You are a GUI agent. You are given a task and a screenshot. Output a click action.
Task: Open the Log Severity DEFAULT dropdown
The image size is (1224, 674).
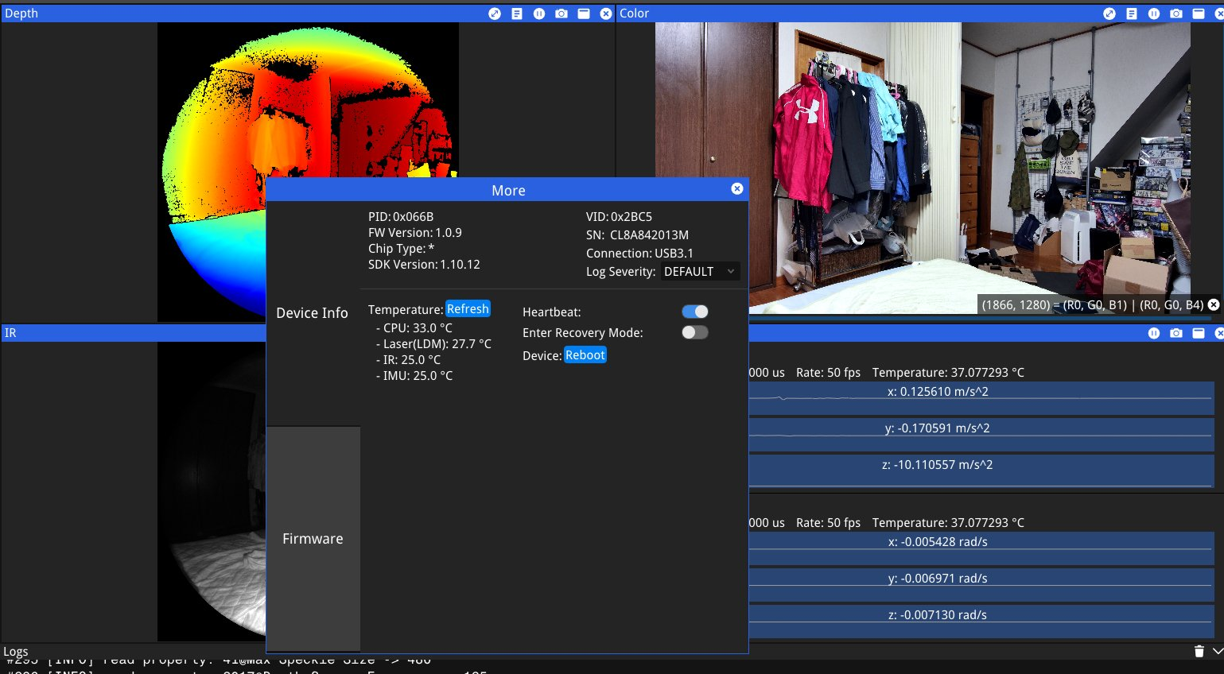(700, 272)
